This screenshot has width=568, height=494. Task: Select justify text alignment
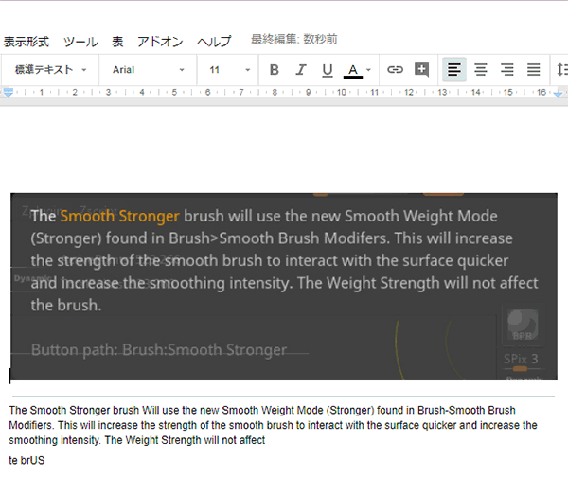(534, 70)
